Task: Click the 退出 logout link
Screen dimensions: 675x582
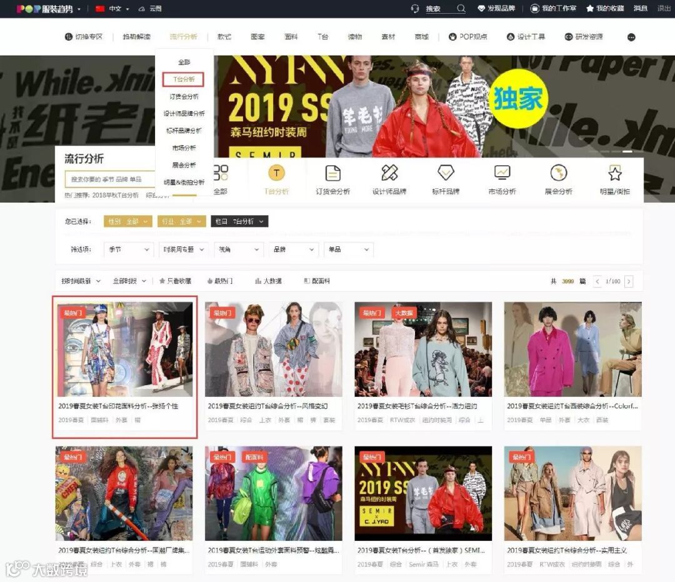Action: [664, 9]
